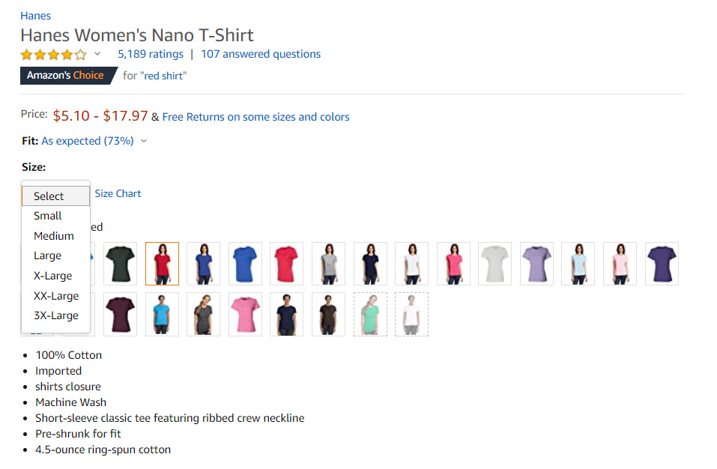Open the Size Chart link
717x469 pixels.
(118, 193)
